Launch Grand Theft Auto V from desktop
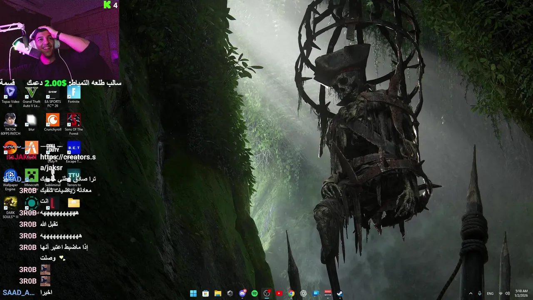Viewport: 533px width, 300px height. (x=32, y=96)
